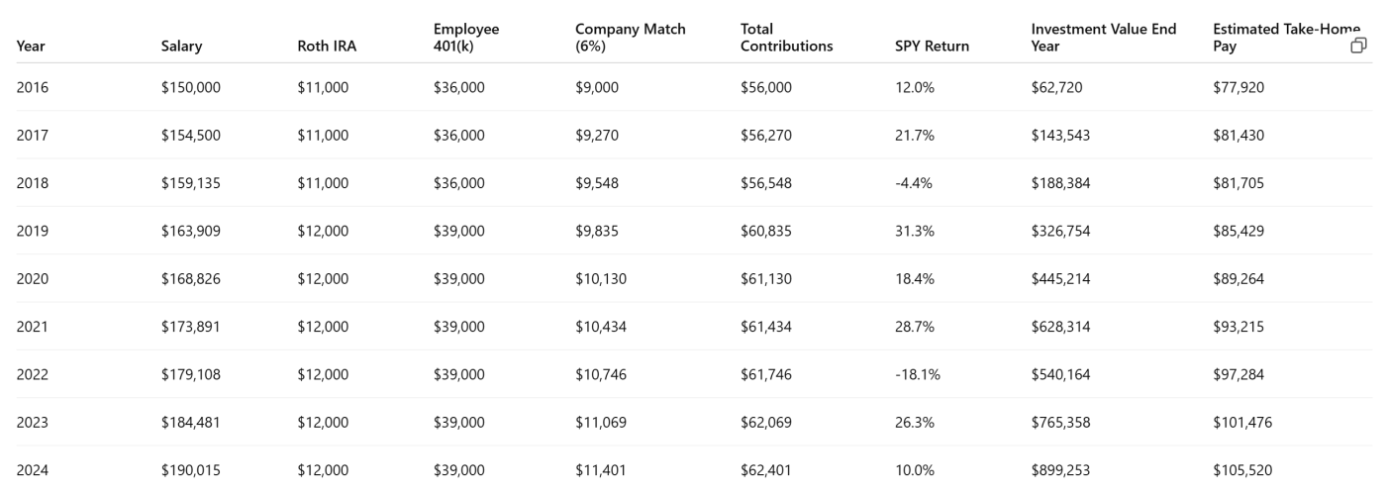Select the SPY Return column header

[932, 46]
